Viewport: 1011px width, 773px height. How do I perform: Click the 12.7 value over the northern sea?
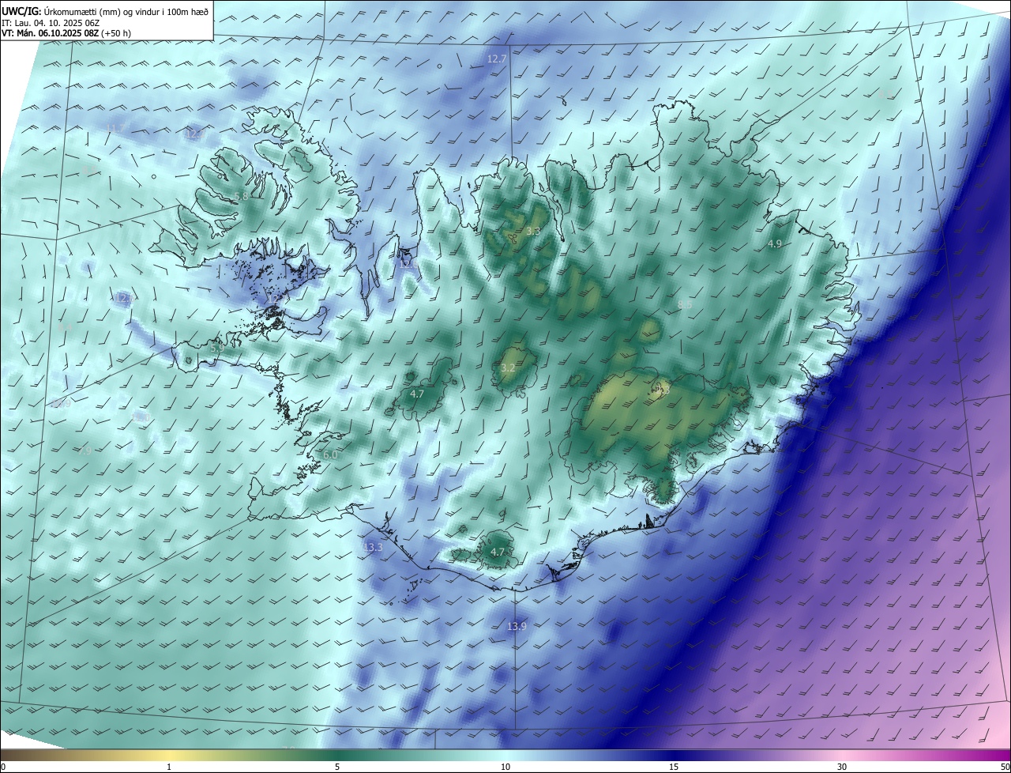click(x=497, y=59)
